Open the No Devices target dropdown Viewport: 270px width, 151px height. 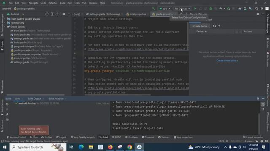pyautogui.click(x=182, y=8)
